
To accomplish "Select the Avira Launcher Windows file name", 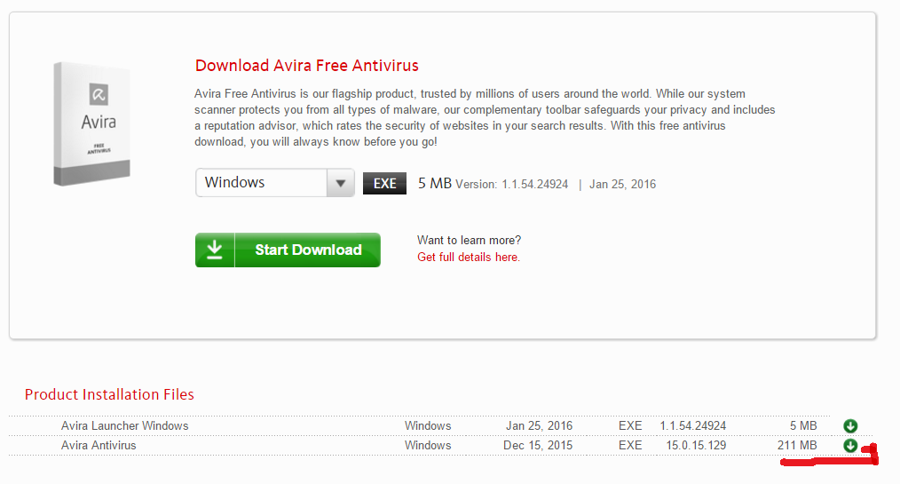I will pos(124,426).
